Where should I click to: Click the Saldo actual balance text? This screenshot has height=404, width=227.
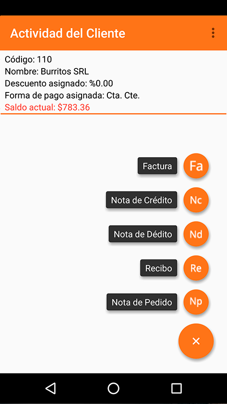pyautogui.click(x=47, y=107)
